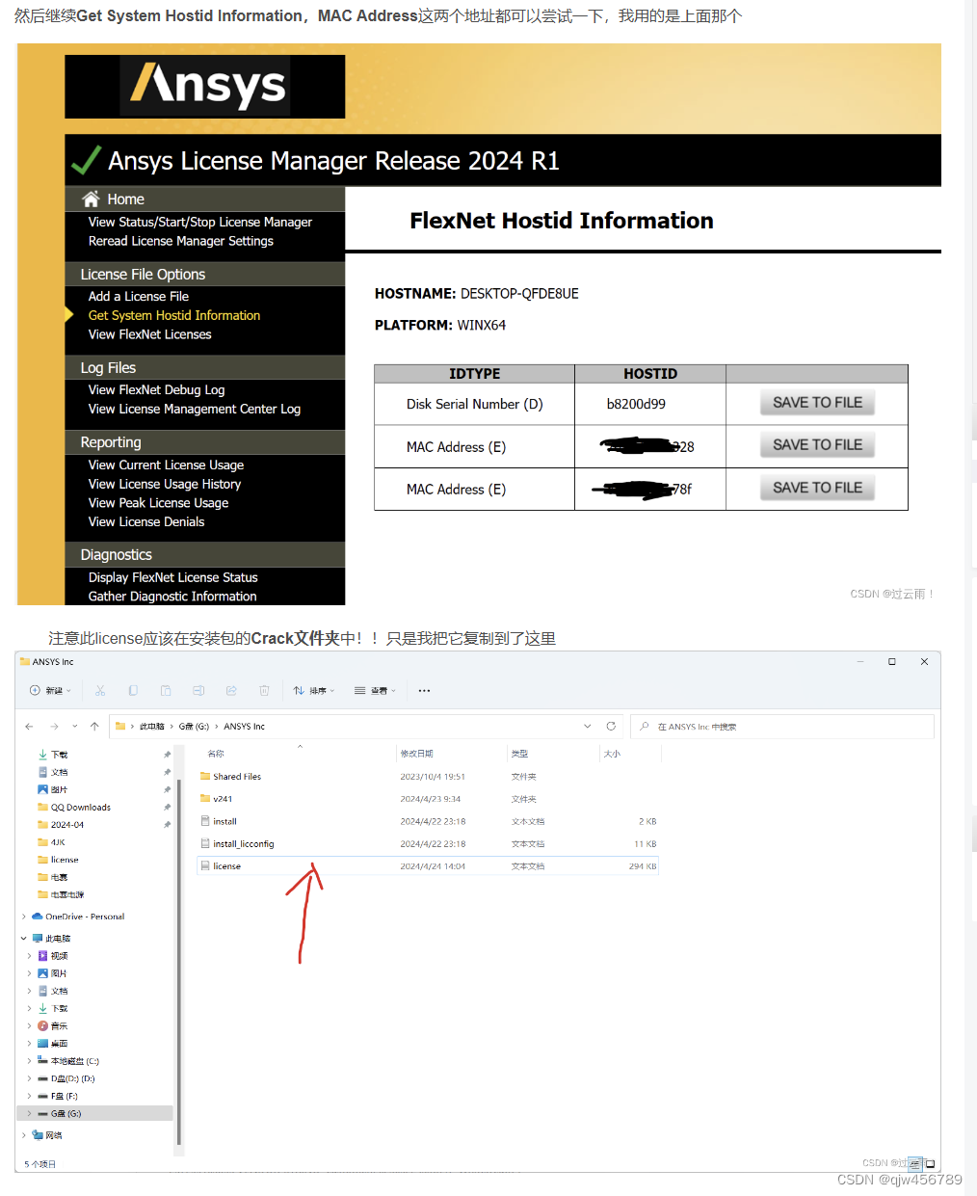Expand the 视频 tree node
Viewport: 977px width, 1196px height.
[x=30, y=956]
